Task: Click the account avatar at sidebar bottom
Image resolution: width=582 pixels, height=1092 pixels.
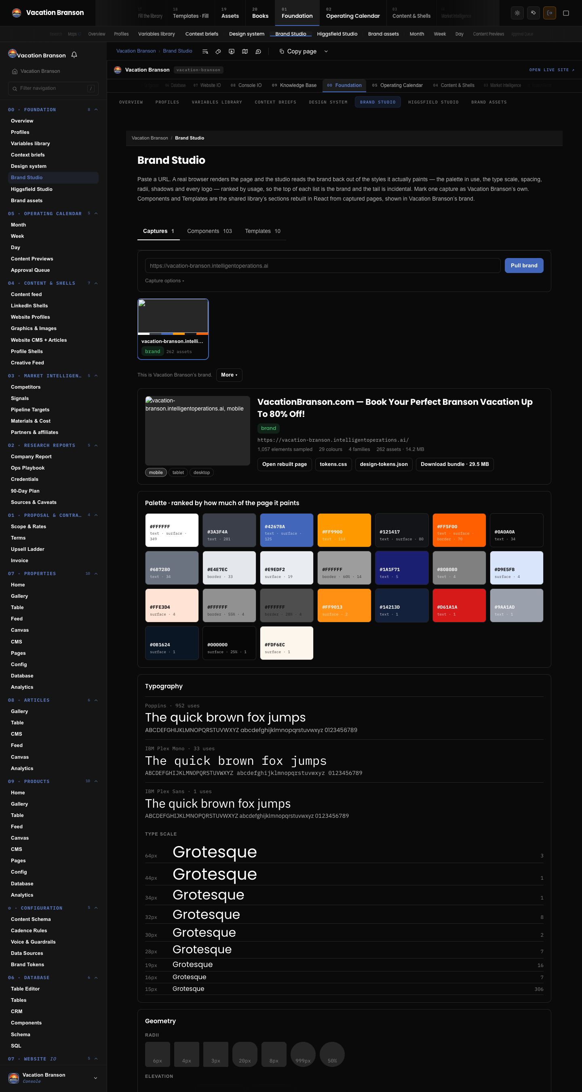Action: click(x=14, y=1078)
